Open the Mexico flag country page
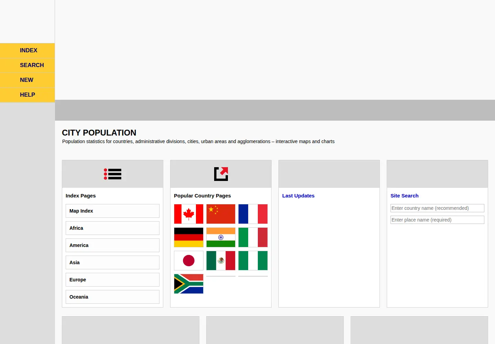This screenshot has height=344, width=495. tap(221, 261)
